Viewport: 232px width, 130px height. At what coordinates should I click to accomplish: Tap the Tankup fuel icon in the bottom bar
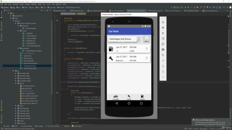point(142,97)
